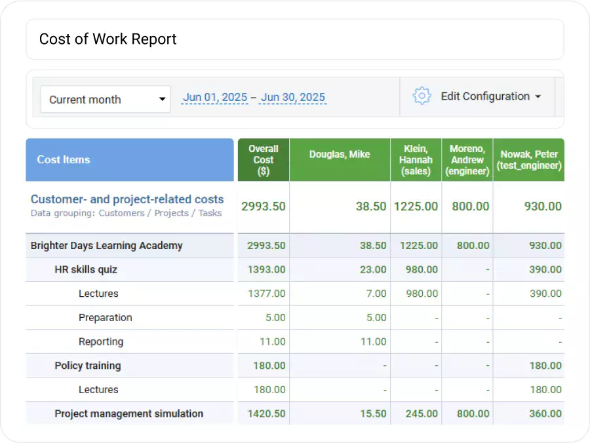Click the Current month dropdown arrow
Viewport: 590px width, 443px height.
click(x=161, y=99)
